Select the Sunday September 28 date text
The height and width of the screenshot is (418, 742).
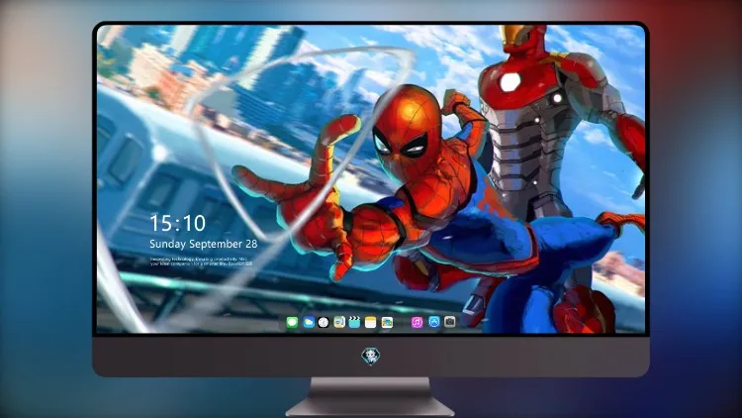(204, 244)
